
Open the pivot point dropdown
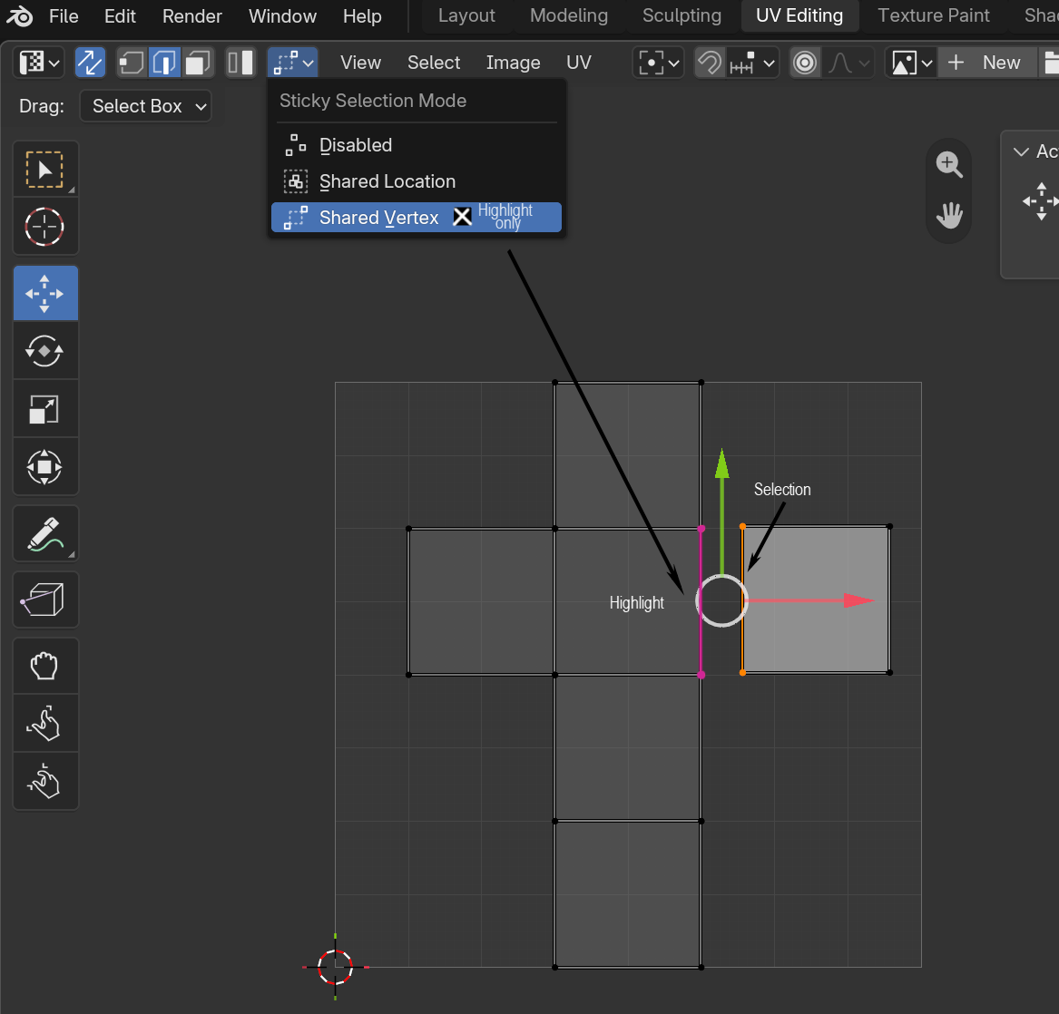point(659,63)
